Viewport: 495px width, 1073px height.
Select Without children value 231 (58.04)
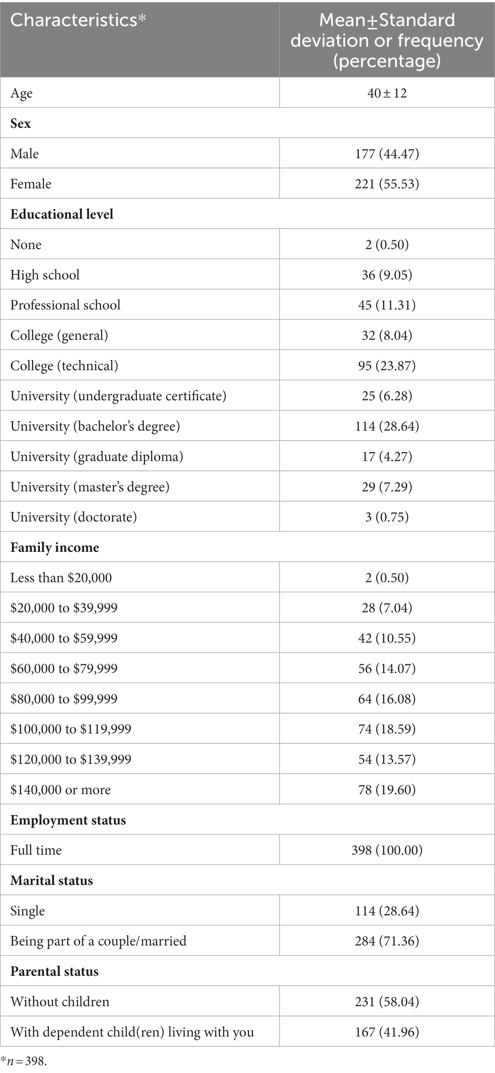click(x=387, y=1001)
